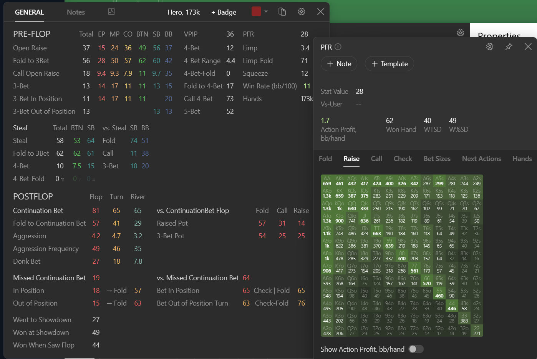Switch to the Notes tab
The width and height of the screenshot is (537, 359).
pyautogui.click(x=76, y=12)
